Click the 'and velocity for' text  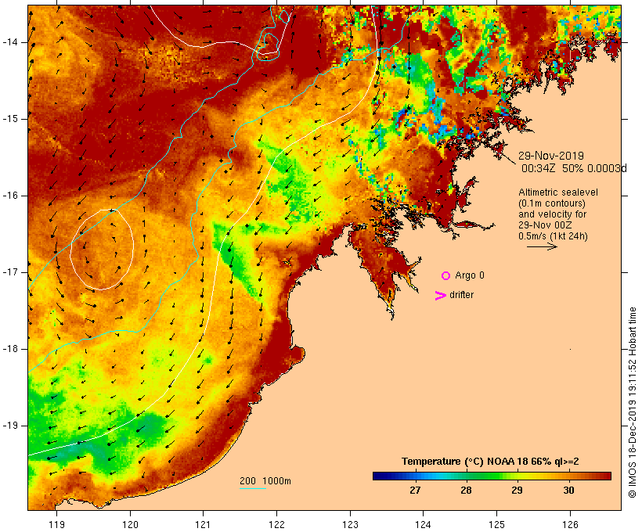click(x=552, y=214)
